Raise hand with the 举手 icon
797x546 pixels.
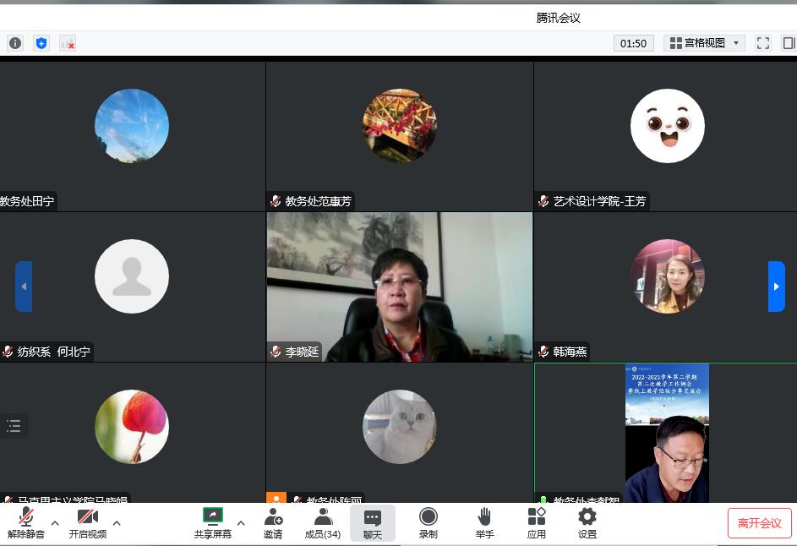point(484,523)
